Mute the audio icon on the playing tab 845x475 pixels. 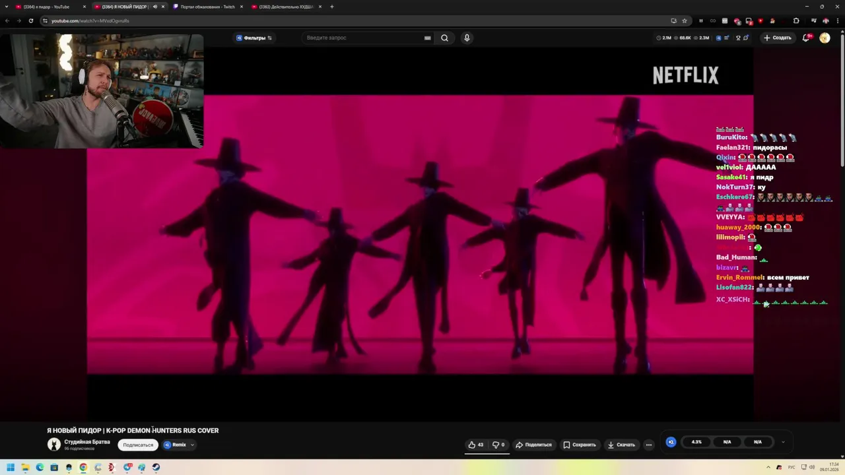point(155,7)
